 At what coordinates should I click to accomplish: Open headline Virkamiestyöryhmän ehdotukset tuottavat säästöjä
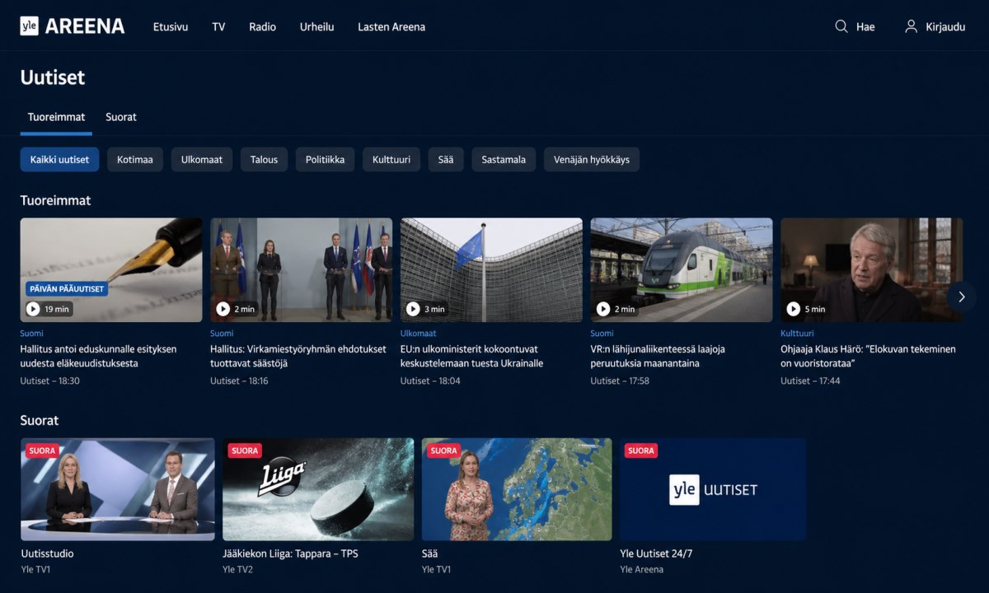pyautogui.click(x=298, y=356)
